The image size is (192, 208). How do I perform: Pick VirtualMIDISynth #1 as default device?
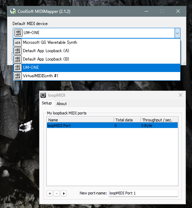97,76
